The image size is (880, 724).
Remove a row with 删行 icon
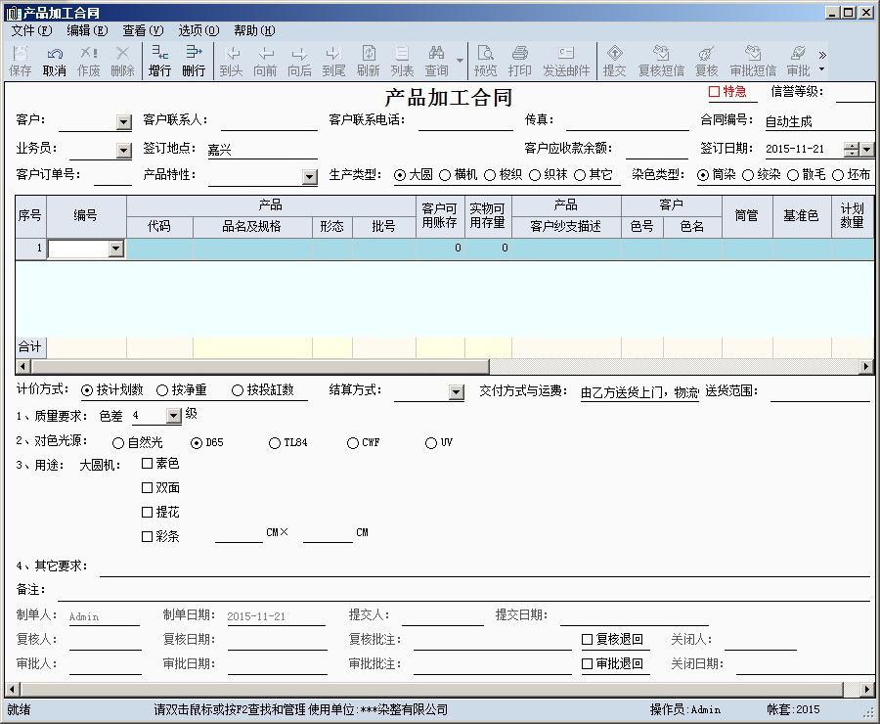(194, 61)
